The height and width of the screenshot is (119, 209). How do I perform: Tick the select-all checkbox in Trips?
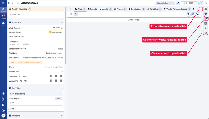coord(71,14)
